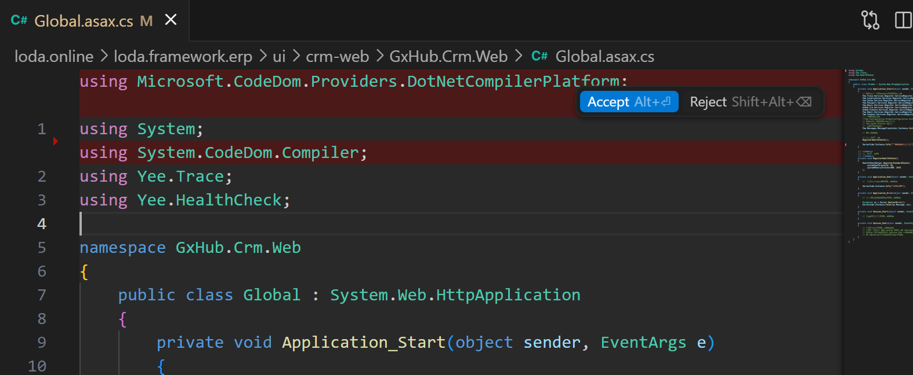Click the red diff arrow in the gutter
The width and height of the screenshot is (913, 375).
[55, 141]
